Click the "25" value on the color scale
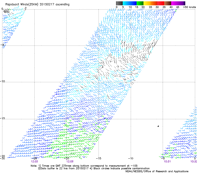Image resolution: width=197 pixels, height=173 pixels. click(x=150, y=7)
